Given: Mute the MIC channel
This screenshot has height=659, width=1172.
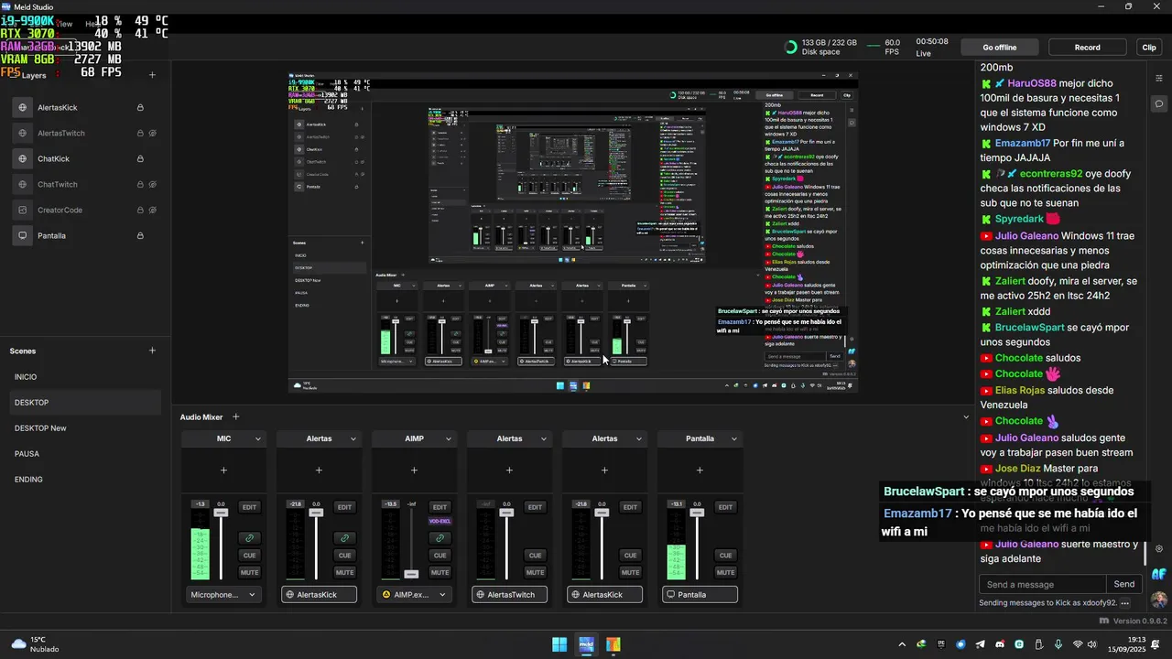Looking at the screenshot, I should [249, 572].
